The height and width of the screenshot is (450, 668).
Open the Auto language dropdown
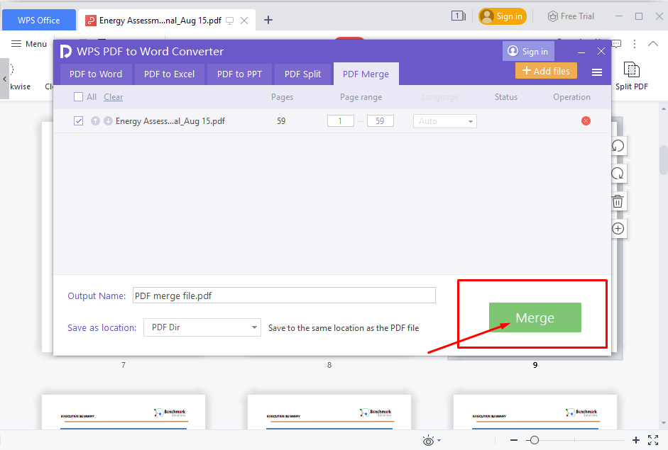(x=445, y=121)
